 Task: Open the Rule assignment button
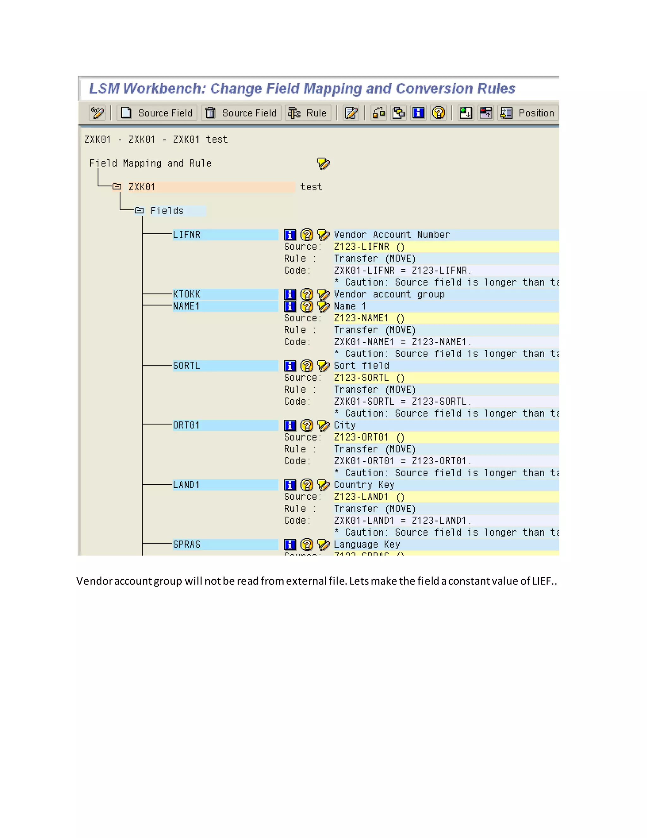pyautogui.click(x=308, y=113)
